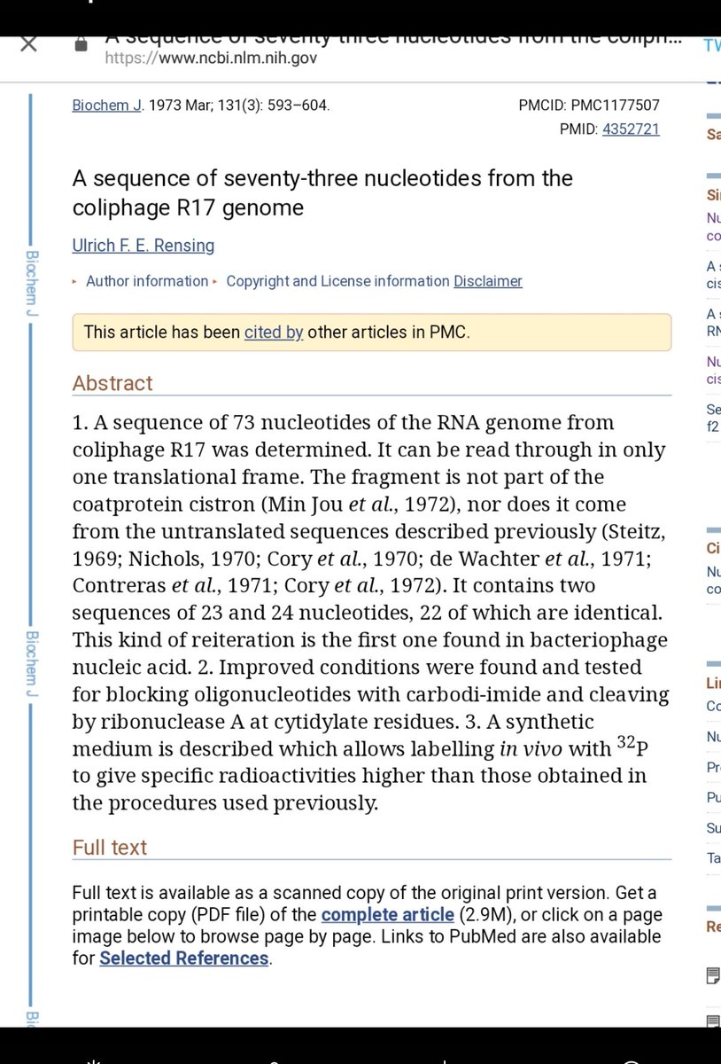Screen dimensions: 721x1064
Task: Follow the "cited by" link
Action: (274, 332)
